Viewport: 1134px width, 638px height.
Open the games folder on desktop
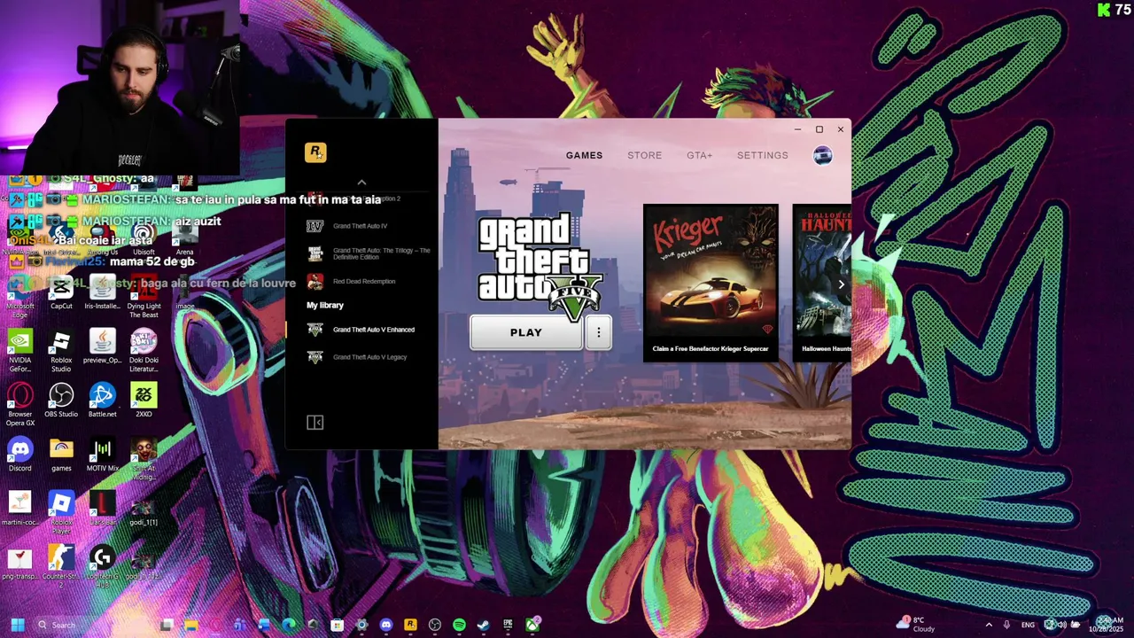(x=61, y=455)
